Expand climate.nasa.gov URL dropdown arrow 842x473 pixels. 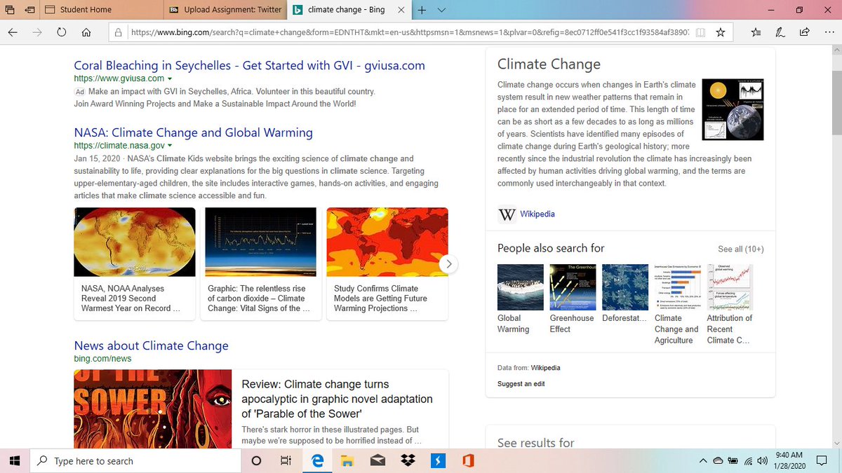coord(170,146)
